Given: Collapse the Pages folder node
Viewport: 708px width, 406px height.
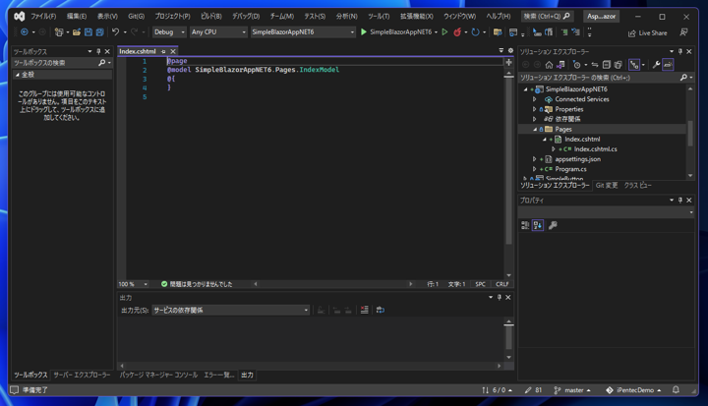Looking at the screenshot, I should click(535, 129).
